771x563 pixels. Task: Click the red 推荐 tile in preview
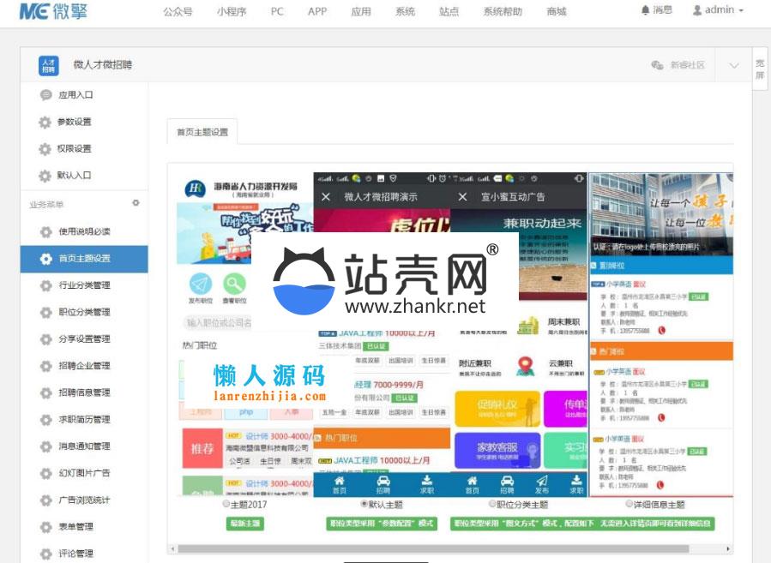(202, 448)
